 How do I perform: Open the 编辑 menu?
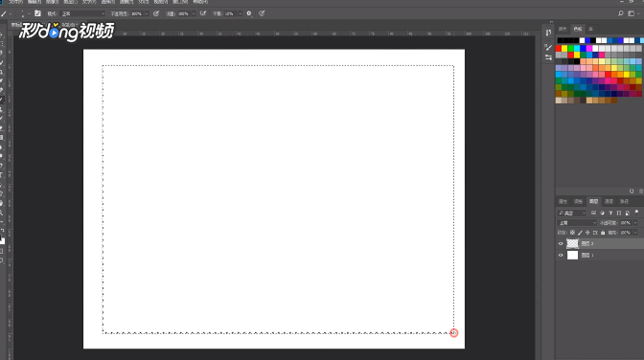tap(34, 2)
